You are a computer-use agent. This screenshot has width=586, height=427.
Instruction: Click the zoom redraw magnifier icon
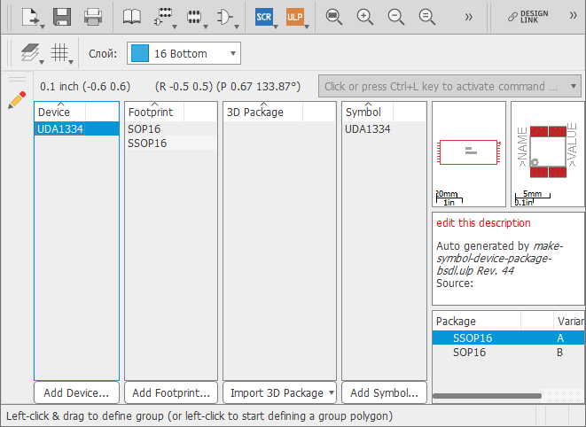[x=426, y=17]
